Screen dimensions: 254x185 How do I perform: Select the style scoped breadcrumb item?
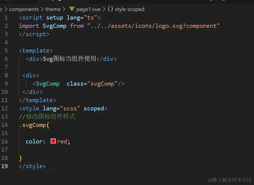[x=130, y=9]
